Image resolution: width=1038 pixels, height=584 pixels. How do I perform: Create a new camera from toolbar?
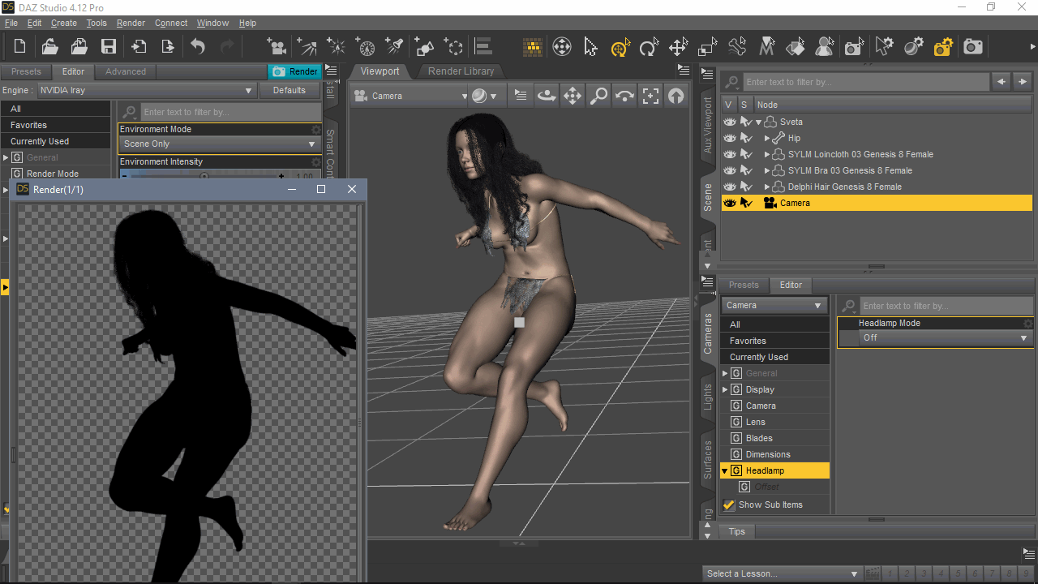point(277,47)
